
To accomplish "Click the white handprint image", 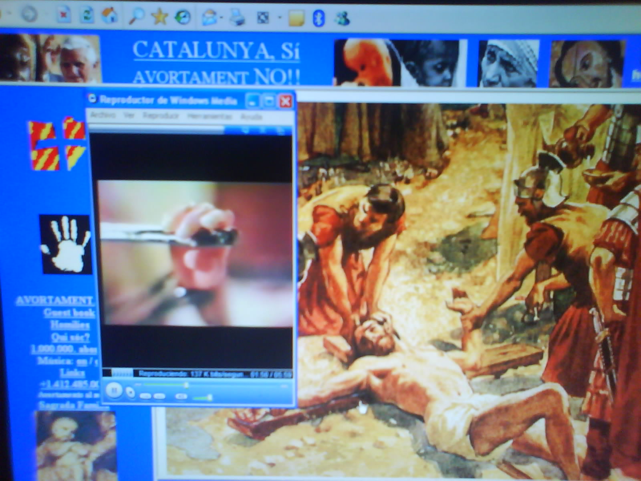I will (x=65, y=245).
